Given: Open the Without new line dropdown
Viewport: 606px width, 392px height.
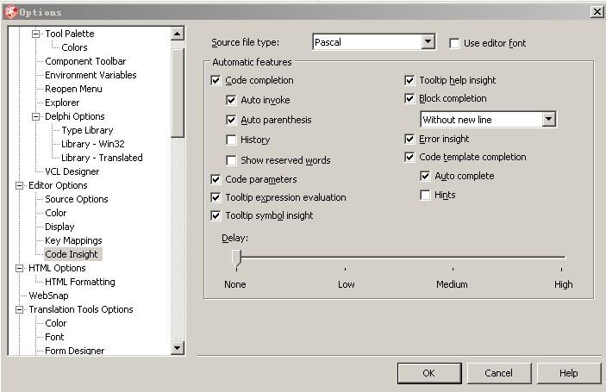Looking at the screenshot, I should click(549, 120).
